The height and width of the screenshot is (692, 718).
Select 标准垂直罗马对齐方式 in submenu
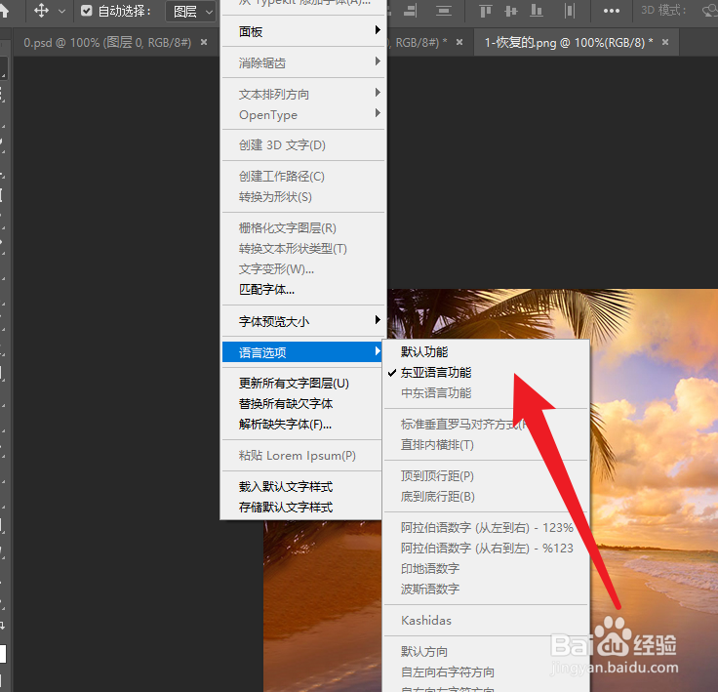coord(486,425)
